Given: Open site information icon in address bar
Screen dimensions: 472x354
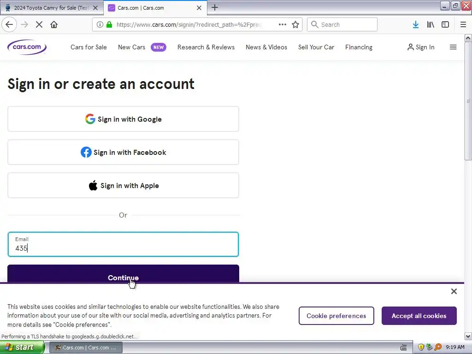Looking at the screenshot, I should [100, 24].
